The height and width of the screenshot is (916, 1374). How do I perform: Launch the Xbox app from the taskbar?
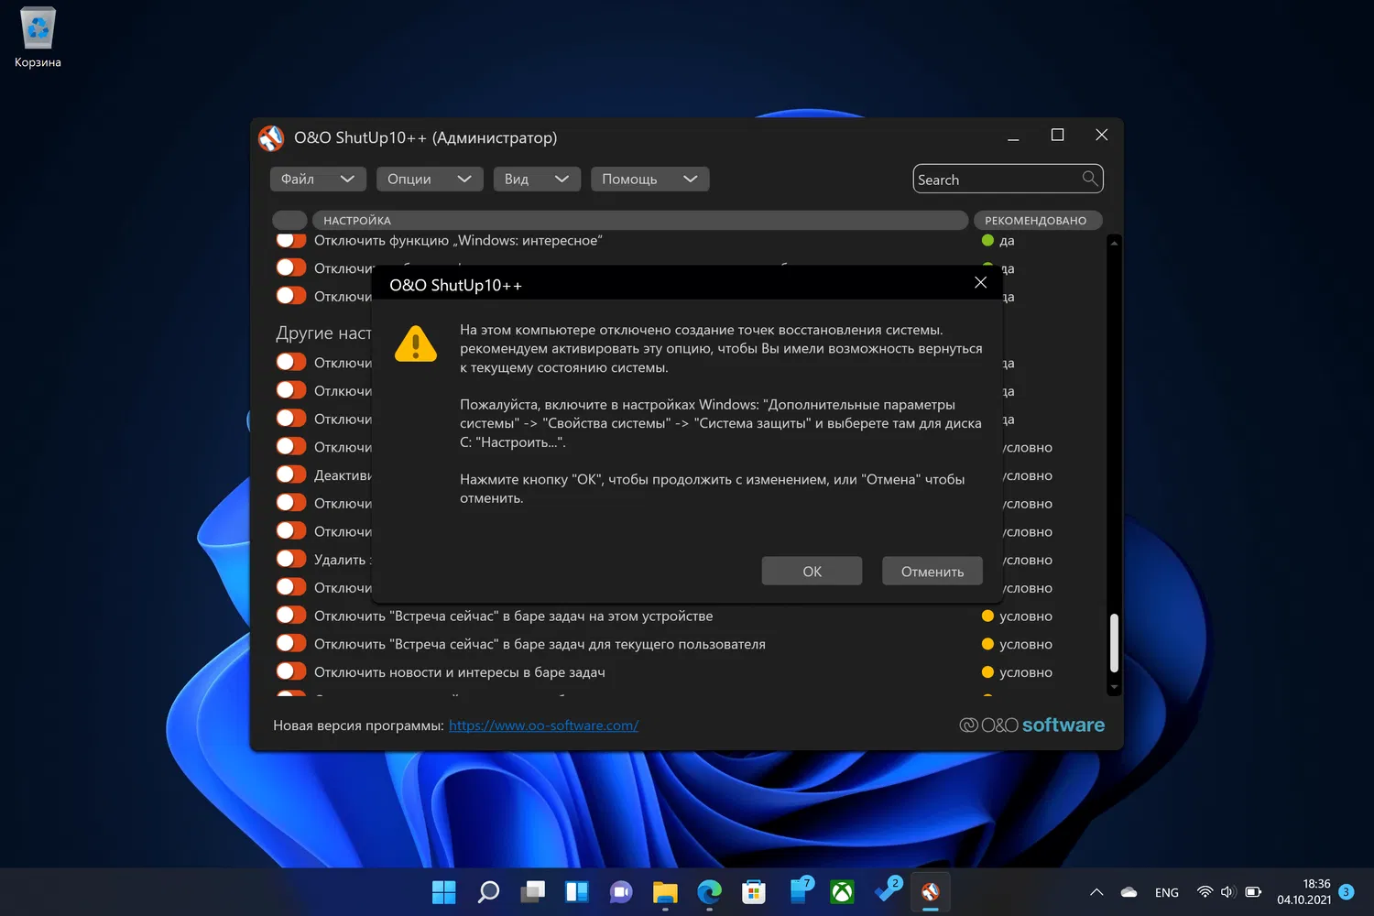point(842,891)
